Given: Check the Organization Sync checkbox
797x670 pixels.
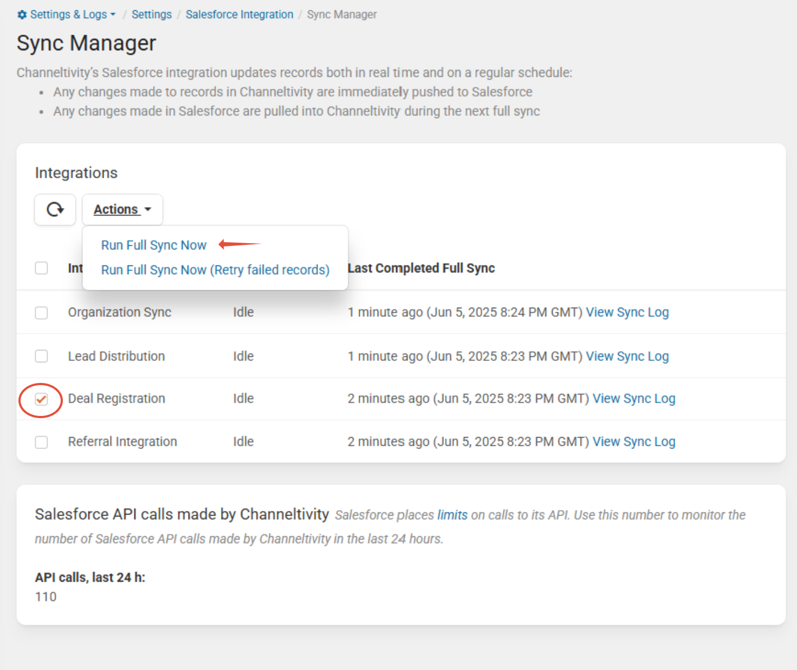Looking at the screenshot, I should tap(42, 313).
